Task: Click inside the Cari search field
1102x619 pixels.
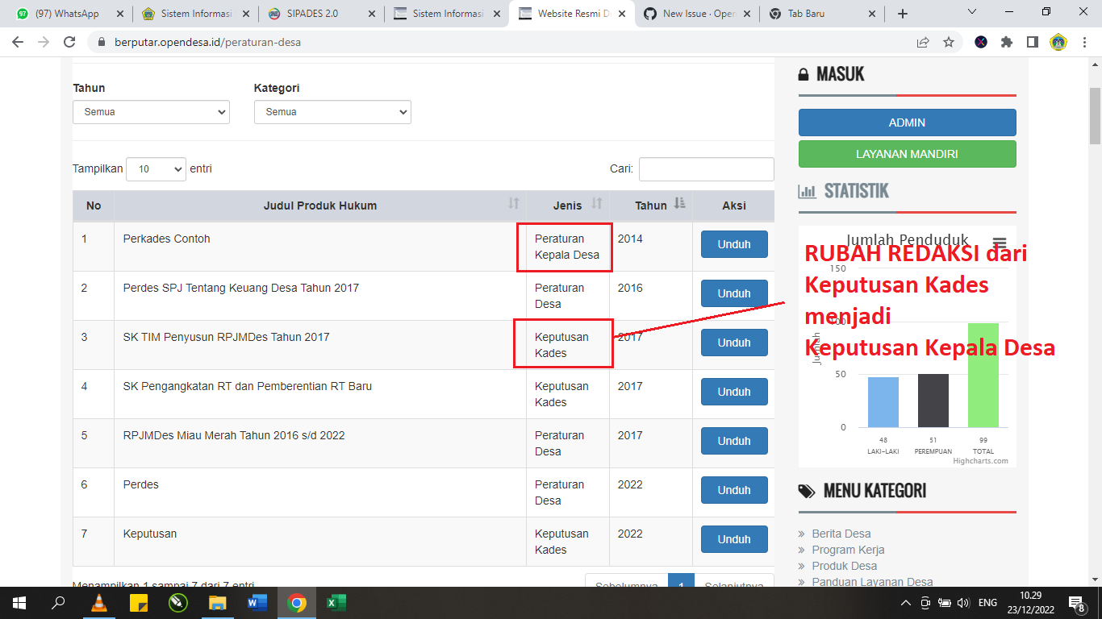Action: (x=706, y=168)
